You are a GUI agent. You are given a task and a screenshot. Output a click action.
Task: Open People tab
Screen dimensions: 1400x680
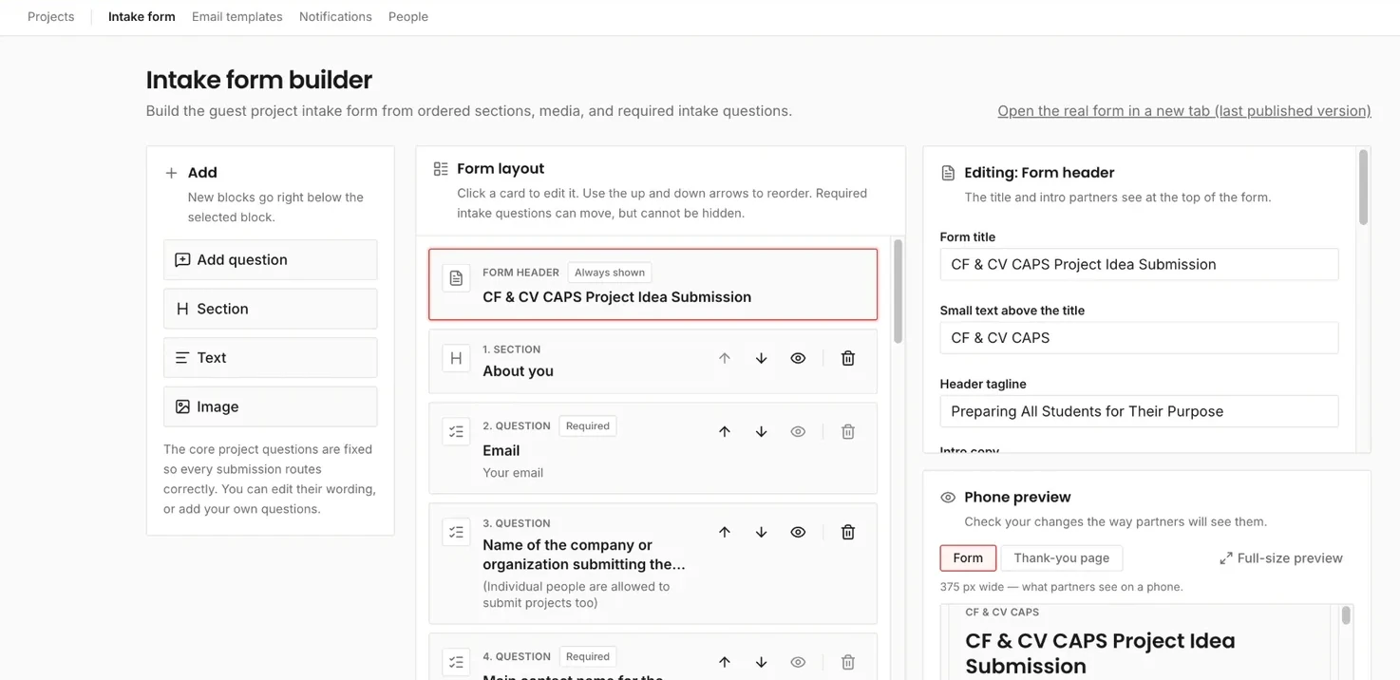(x=408, y=17)
